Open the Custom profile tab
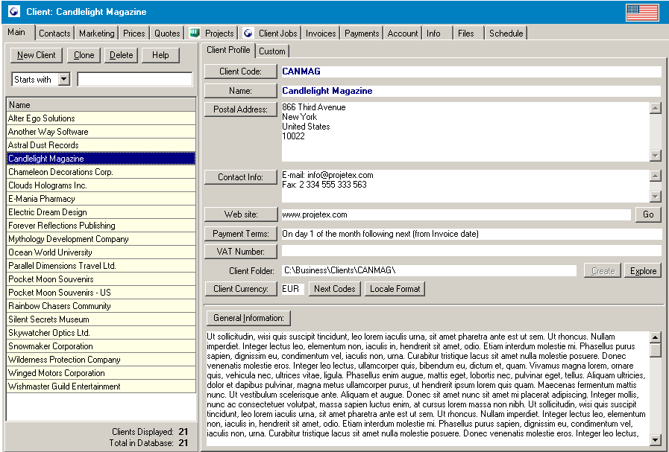The height and width of the screenshot is (452, 669). click(x=272, y=51)
